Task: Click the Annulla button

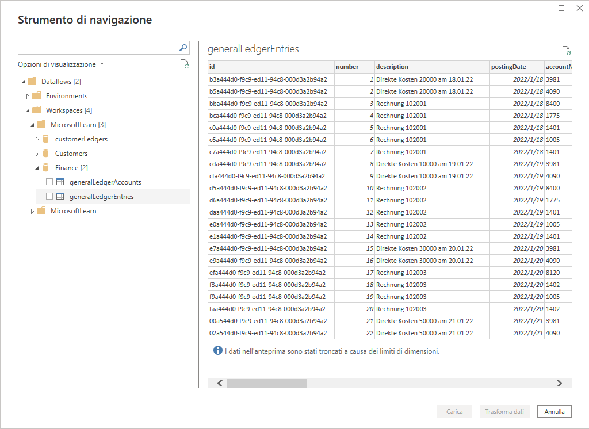Action: tap(554, 412)
